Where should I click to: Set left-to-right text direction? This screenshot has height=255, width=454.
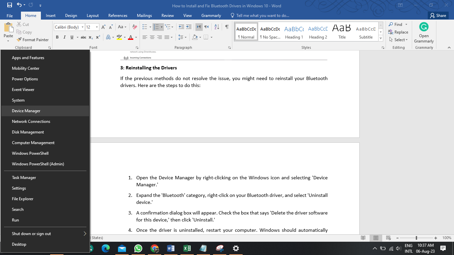point(199,27)
